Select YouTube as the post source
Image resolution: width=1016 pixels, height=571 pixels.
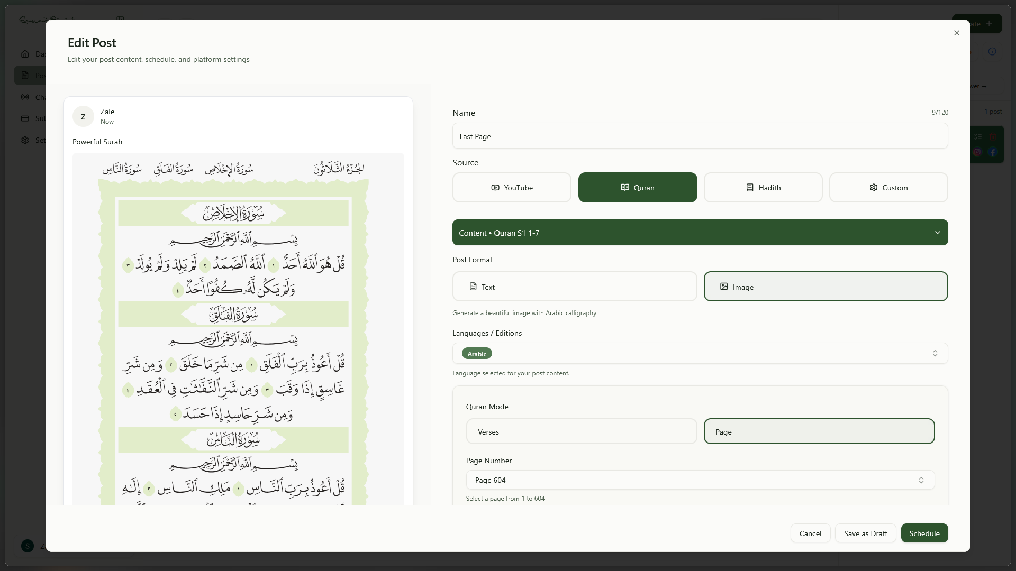click(512, 187)
